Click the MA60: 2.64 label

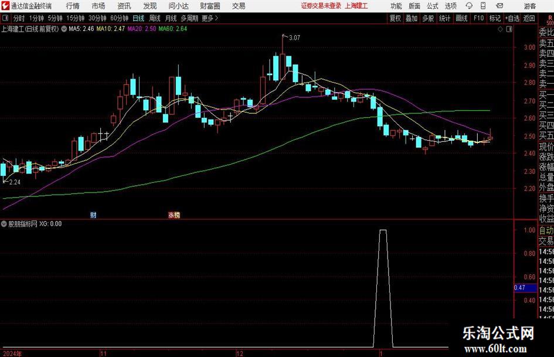pyautogui.click(x=173, y=29)
